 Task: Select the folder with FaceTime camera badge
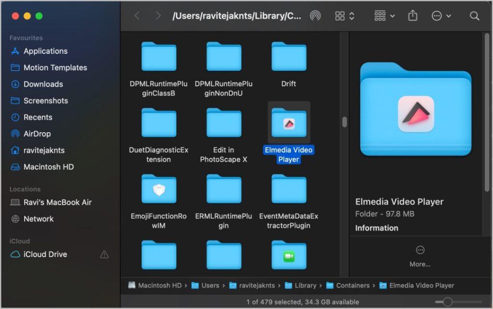tap(289, 255)
